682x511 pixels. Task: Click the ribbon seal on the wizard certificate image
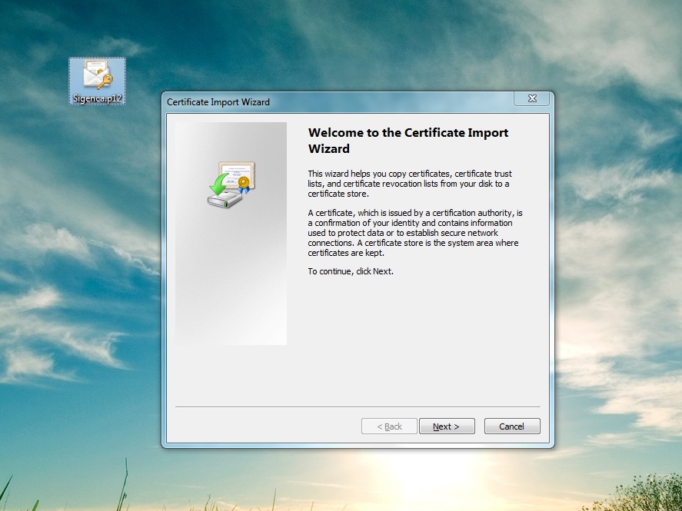coord(245,182)
